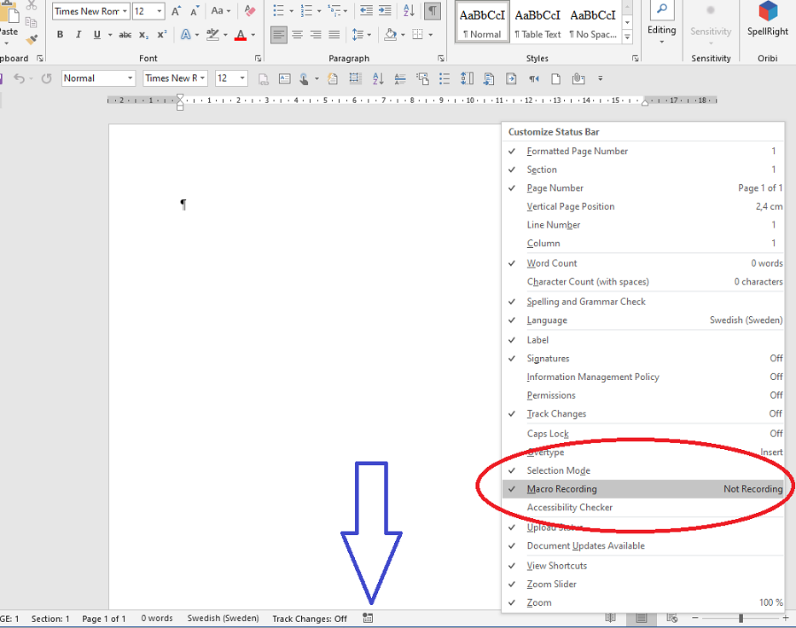Click Swedish (Sweden) language in status bar
Viewport: 796px width, 628px height.
pyautogui.click(x=223, y=619)
